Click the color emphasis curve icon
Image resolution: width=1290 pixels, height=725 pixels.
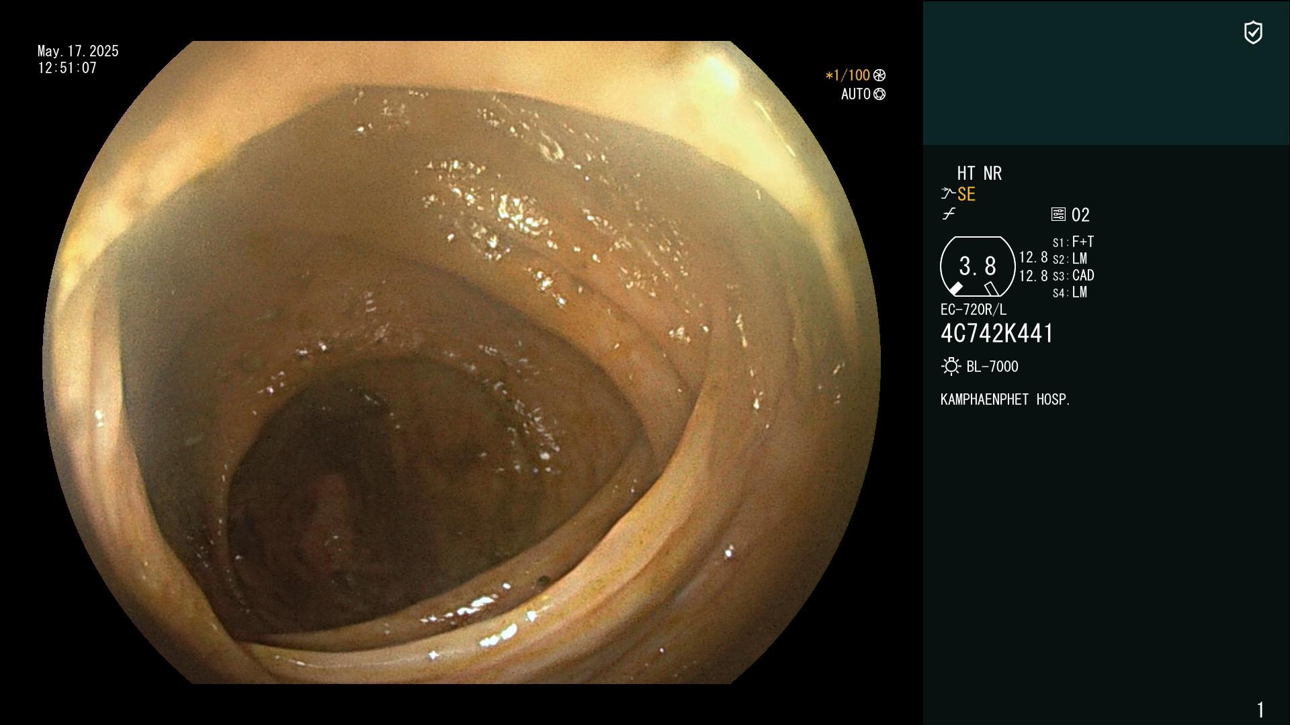coord(949,214)
